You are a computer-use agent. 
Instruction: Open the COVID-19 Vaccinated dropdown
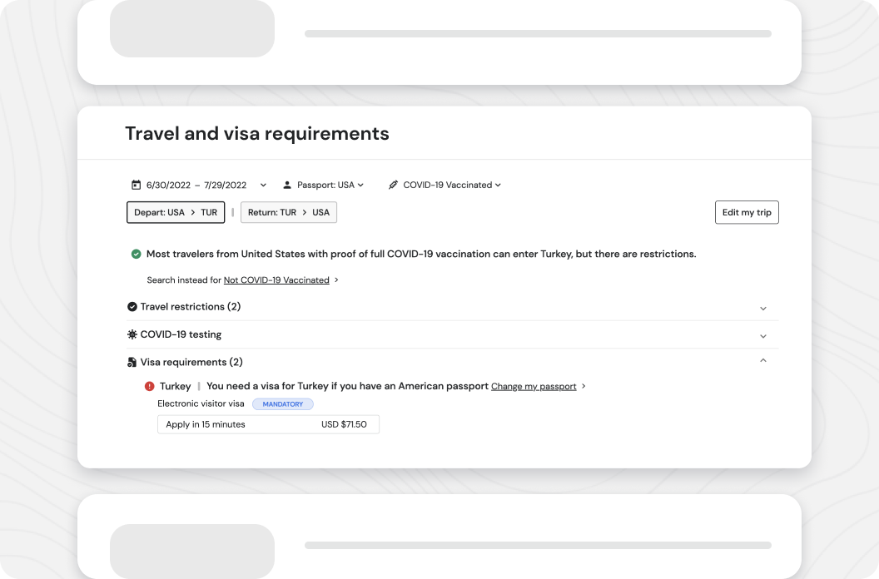coord(452,185)
